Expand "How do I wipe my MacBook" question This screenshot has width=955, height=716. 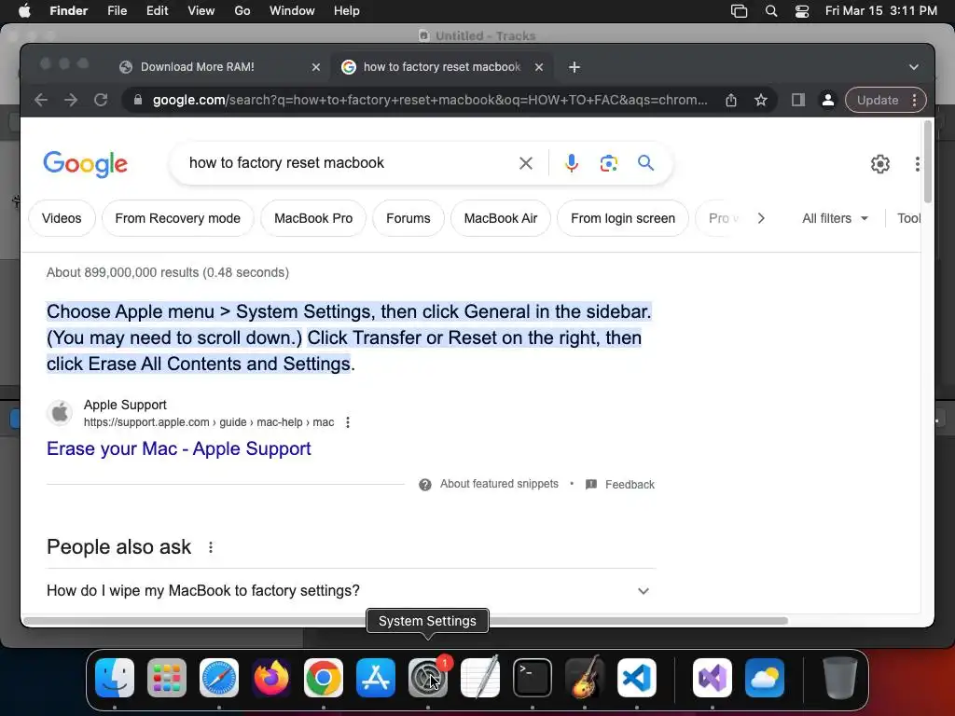(347, 590)
